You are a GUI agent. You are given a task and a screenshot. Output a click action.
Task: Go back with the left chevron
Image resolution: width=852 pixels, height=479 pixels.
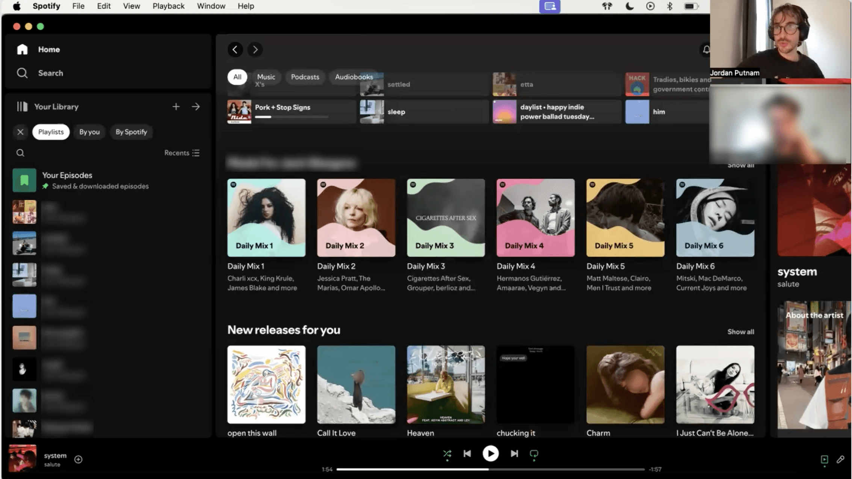coord(235,50)
